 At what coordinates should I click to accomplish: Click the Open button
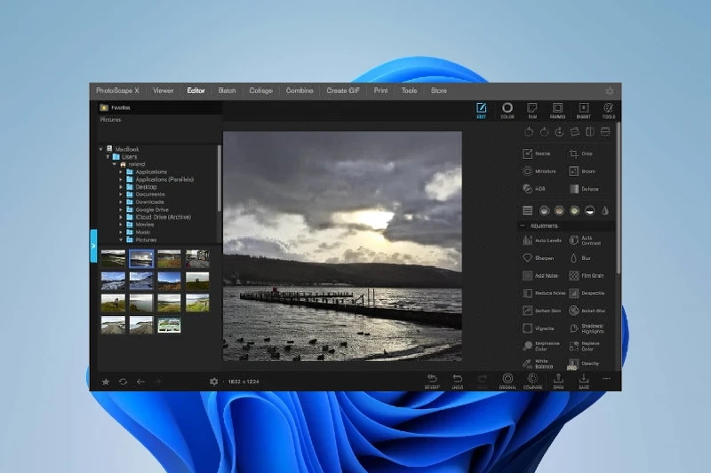[x=558, y=381]
